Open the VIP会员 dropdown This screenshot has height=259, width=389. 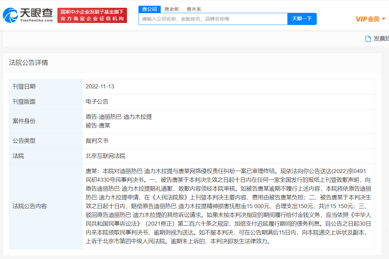pos(370,19)
